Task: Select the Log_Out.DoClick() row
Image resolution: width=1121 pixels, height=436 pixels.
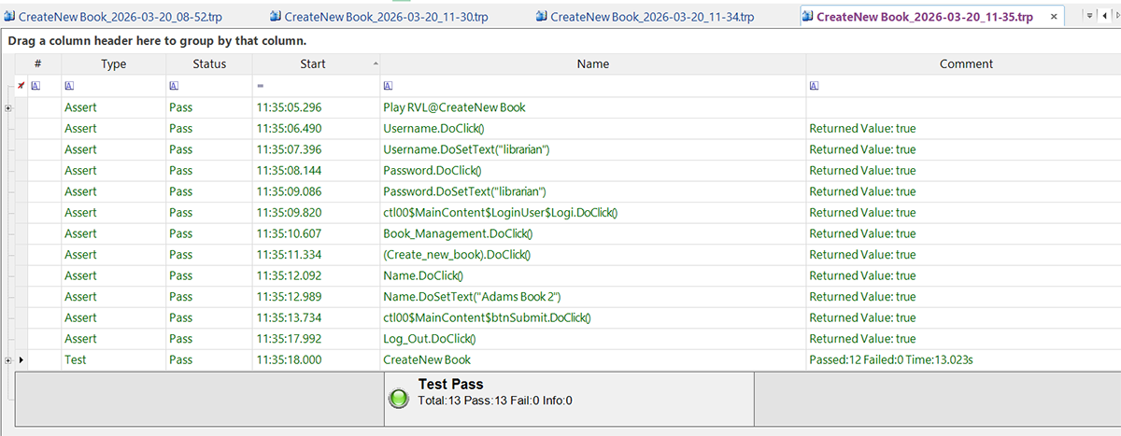Action: click(x=429, y=339)
